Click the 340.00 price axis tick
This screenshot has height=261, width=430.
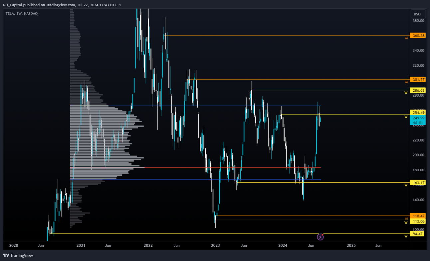click(x=419, y=50)
